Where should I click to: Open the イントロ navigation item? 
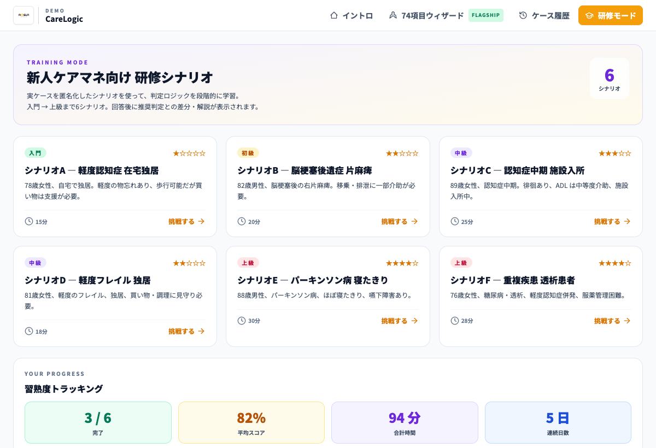[x=352, y=15]
